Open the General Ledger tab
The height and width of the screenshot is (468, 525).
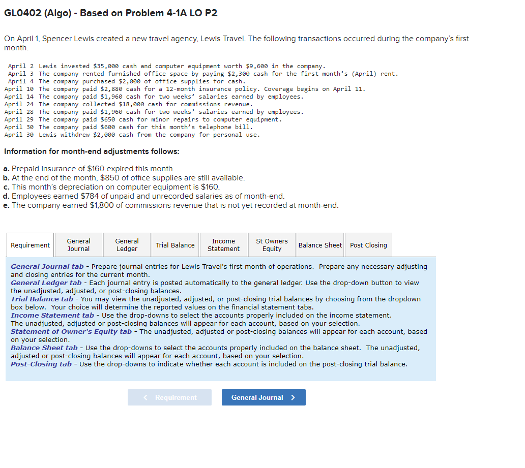tap(126, 245)
